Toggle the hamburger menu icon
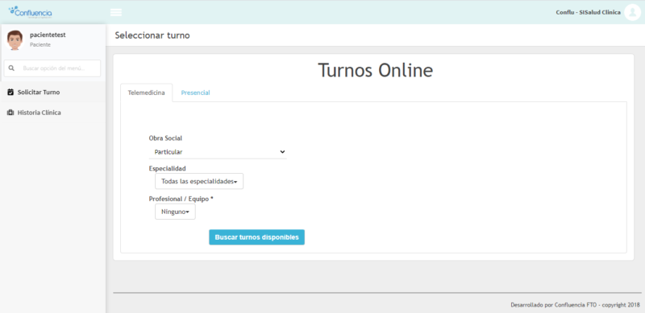The width and height of the screenshot is (645, 313). tap(116, 12)
